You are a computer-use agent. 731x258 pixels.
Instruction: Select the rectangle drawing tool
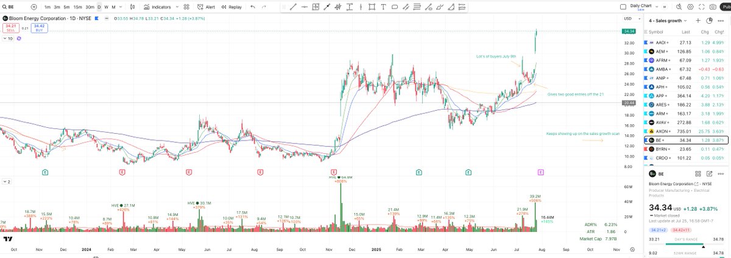(x=372, y=7)
